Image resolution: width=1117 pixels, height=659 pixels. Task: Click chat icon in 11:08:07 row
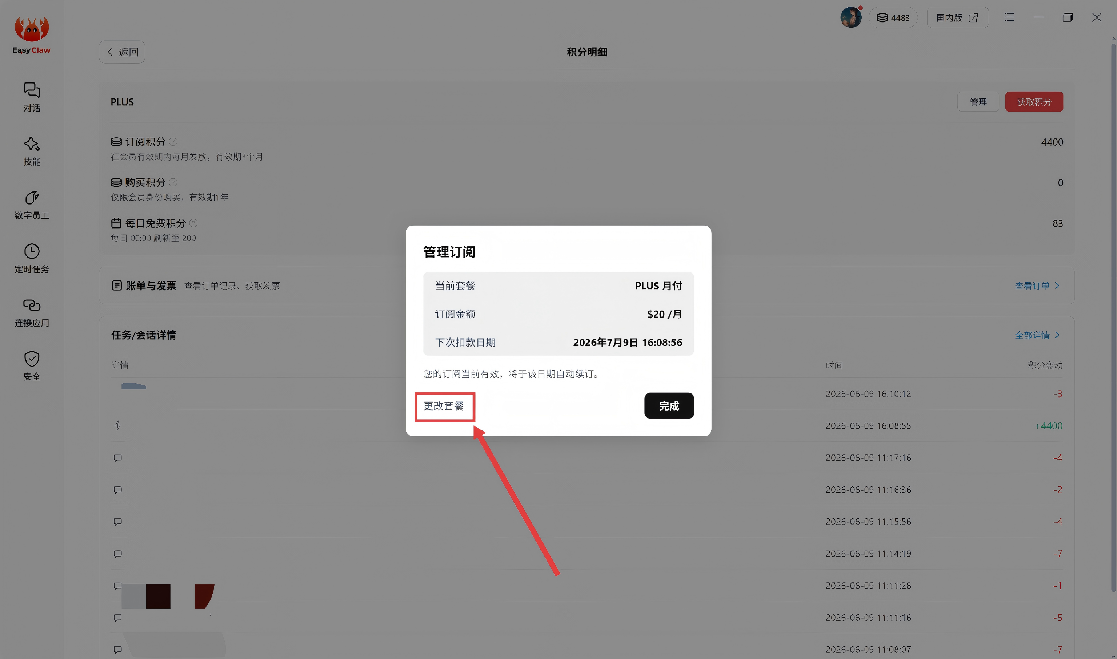[118, 649]
